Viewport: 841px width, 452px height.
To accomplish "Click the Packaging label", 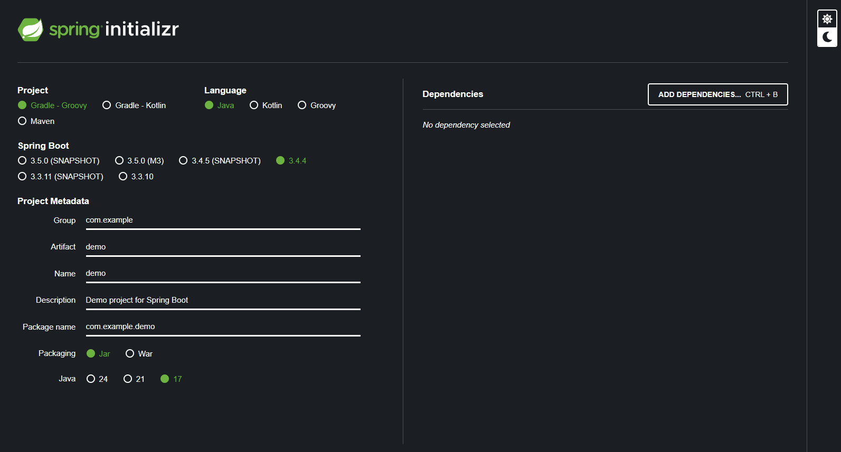I will [57, 353].
